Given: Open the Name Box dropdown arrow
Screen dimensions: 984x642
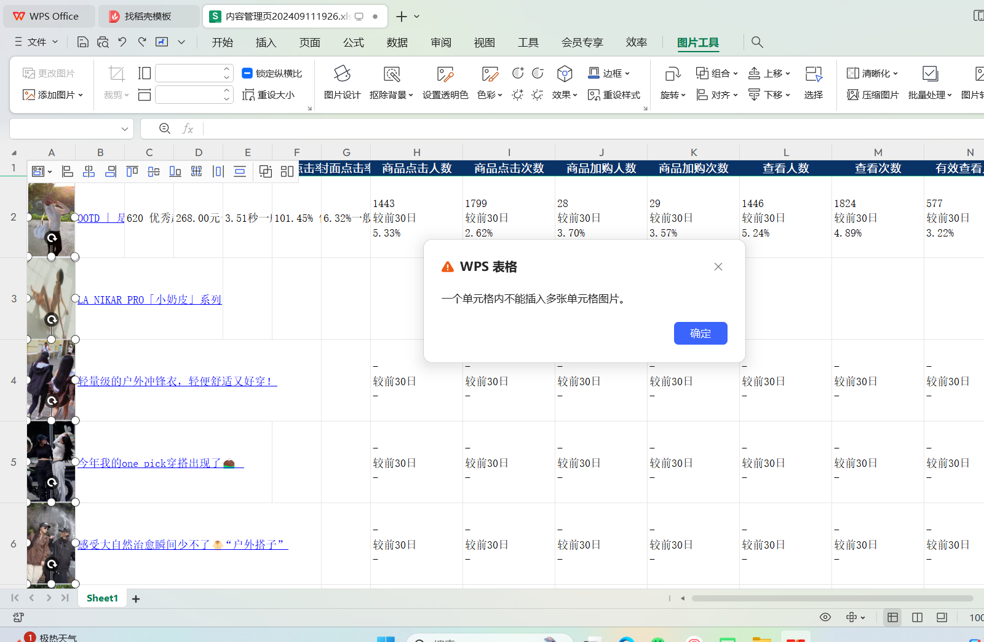Looking at the screenshot, I should point(125,129).
